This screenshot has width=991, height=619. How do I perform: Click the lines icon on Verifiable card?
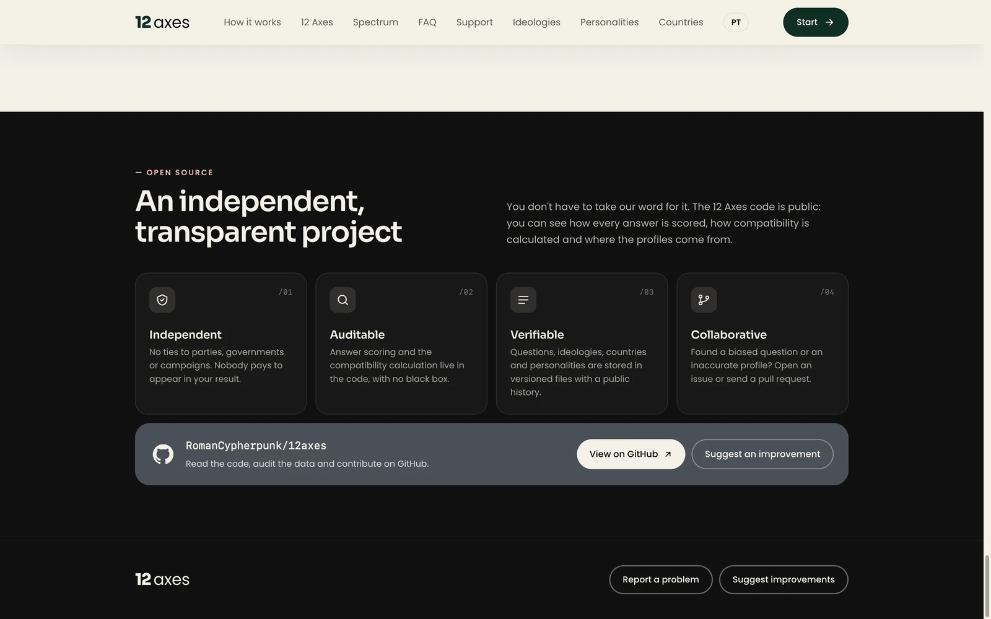[523, 300]
